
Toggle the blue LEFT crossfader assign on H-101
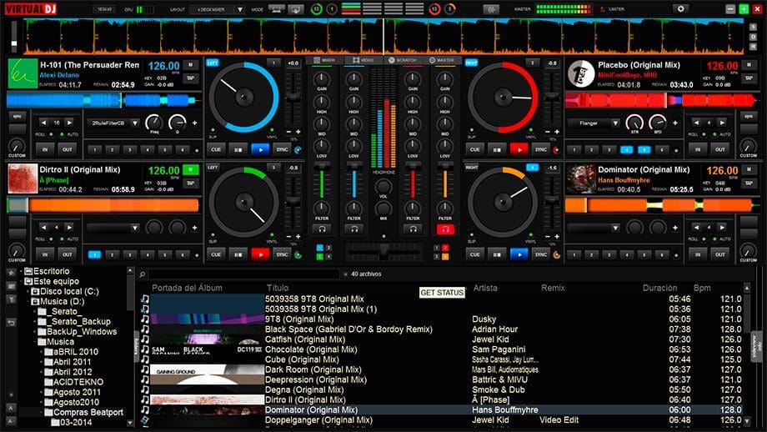click(x=213, y=63)
